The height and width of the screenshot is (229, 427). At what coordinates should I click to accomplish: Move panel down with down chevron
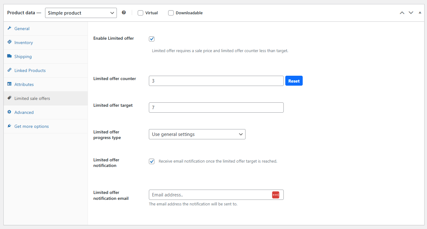click(x=411, y=13)
